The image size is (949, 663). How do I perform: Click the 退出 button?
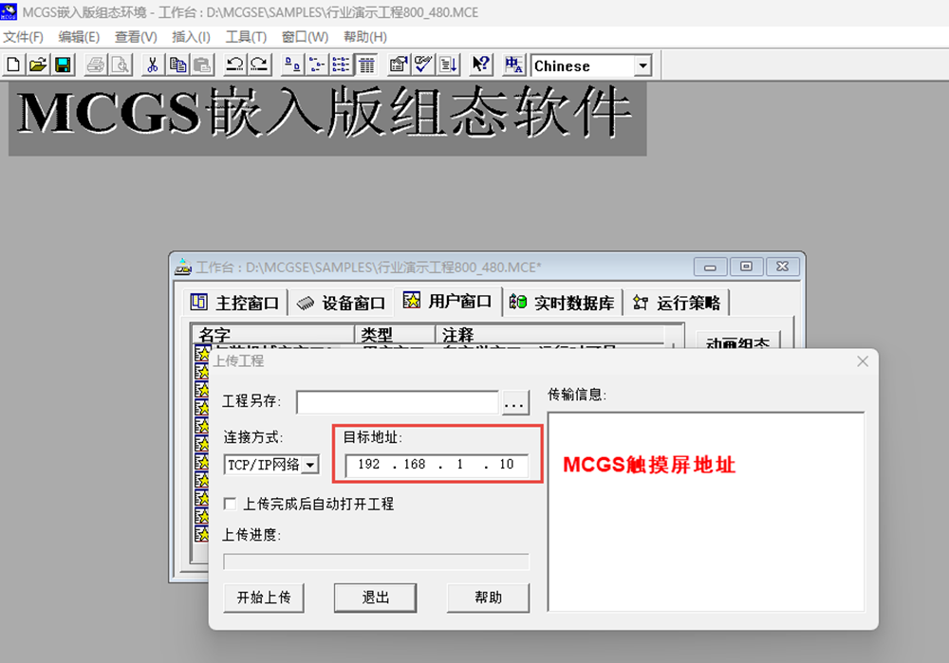(x=375, y=598)
